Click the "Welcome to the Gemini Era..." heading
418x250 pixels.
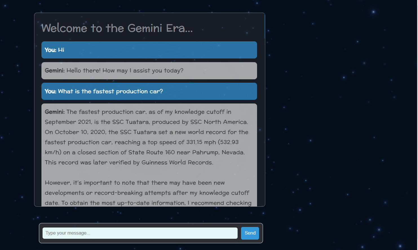[117, 28]
